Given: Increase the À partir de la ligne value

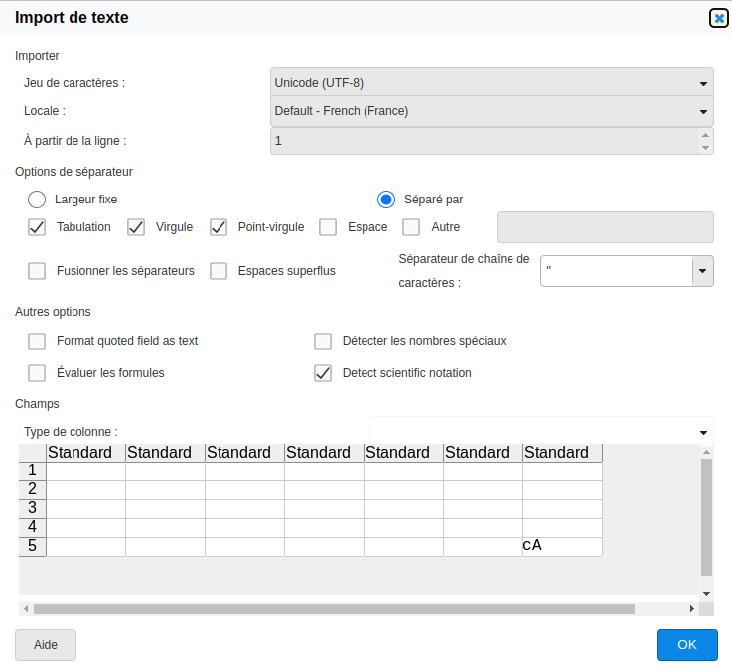Looking at the screenshot, I should 705,135.
